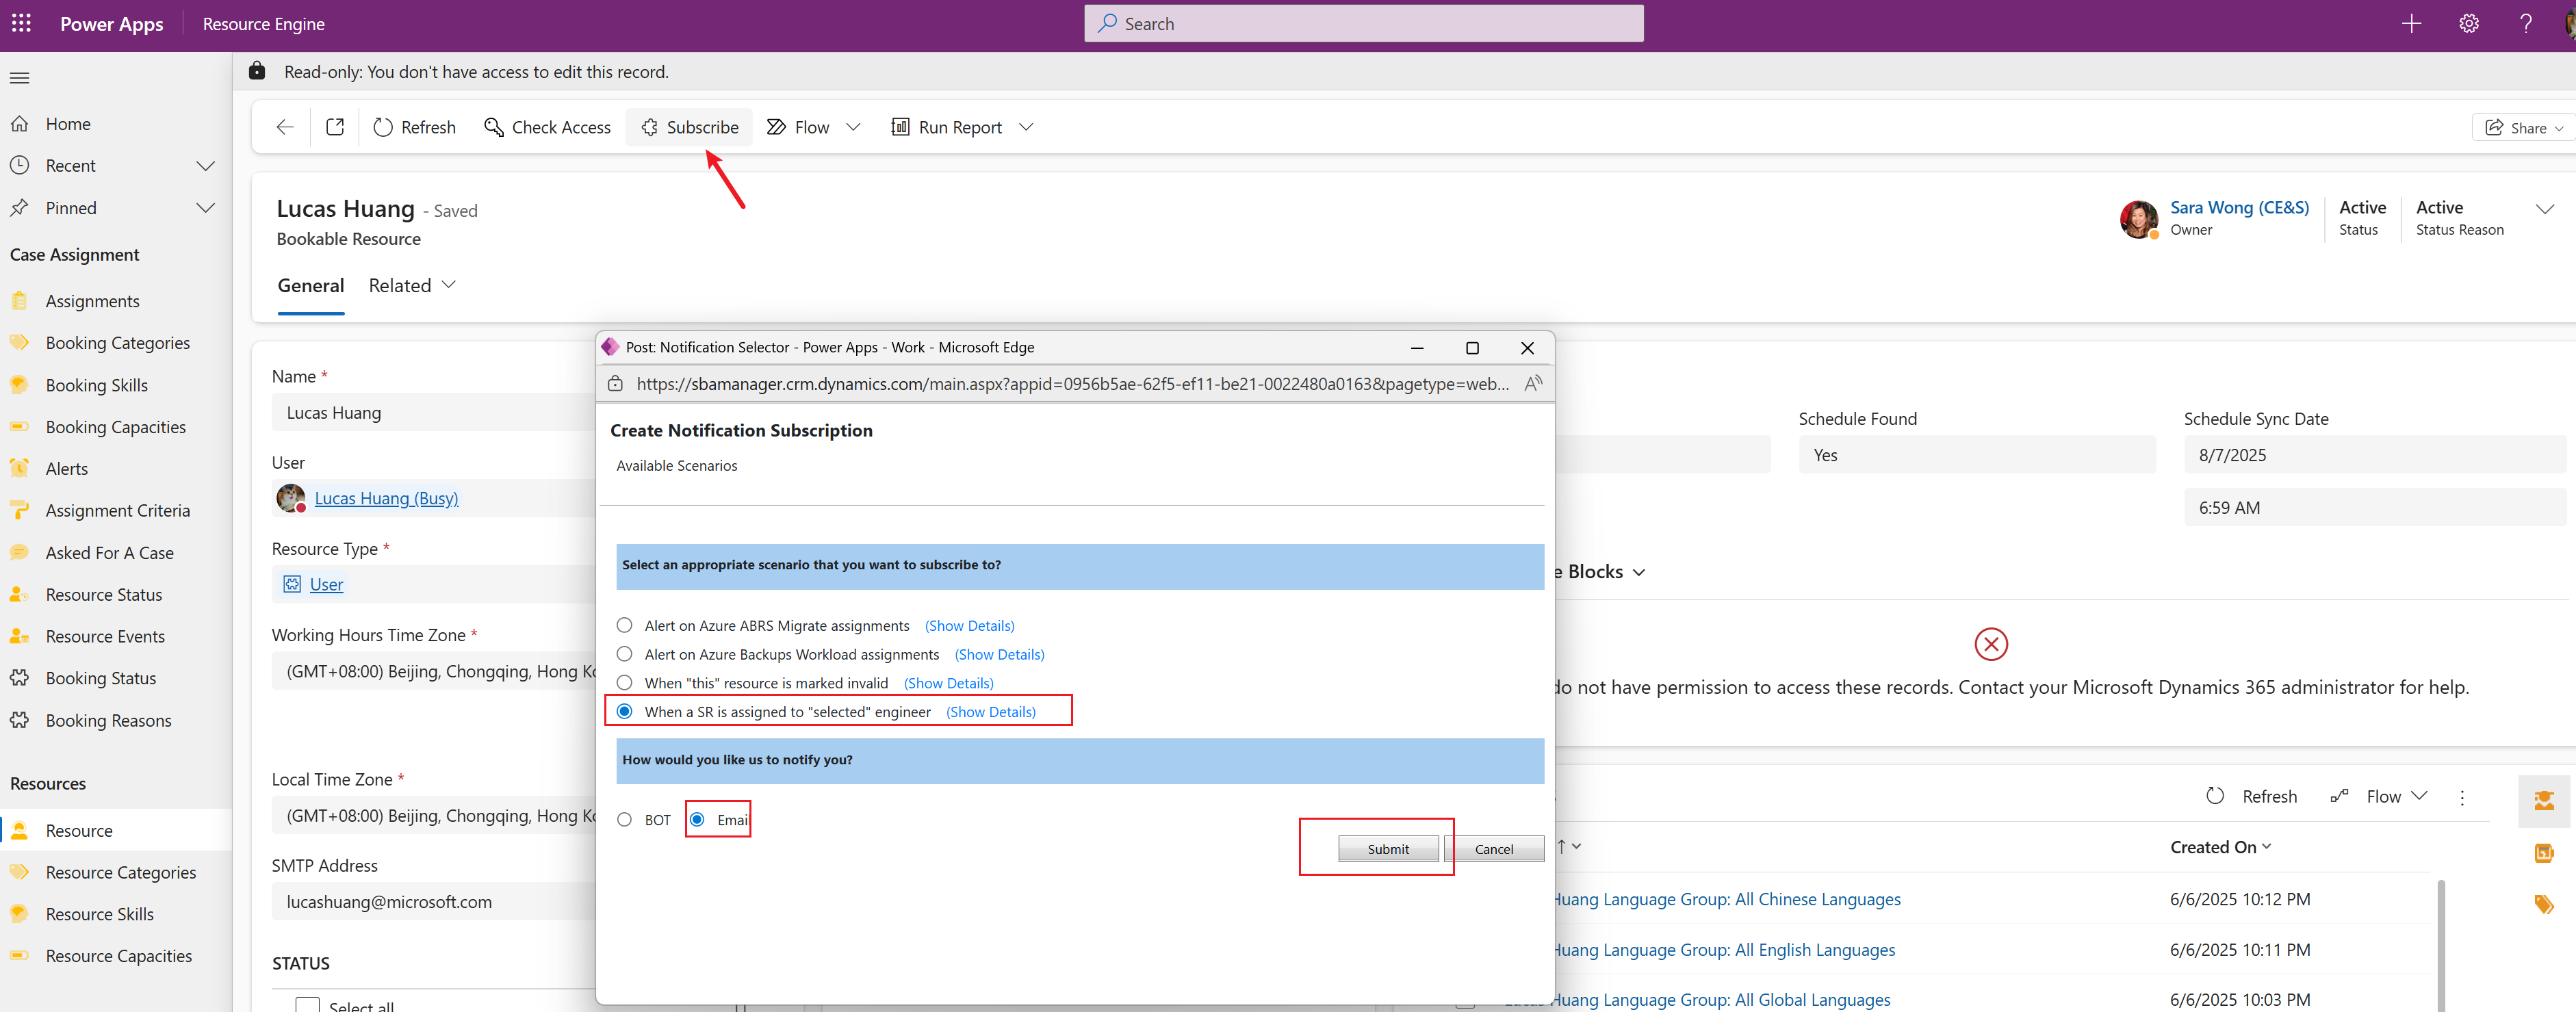Collapse the site map hamburger menu
The image size is (2576, 1012).
point(20,78)
